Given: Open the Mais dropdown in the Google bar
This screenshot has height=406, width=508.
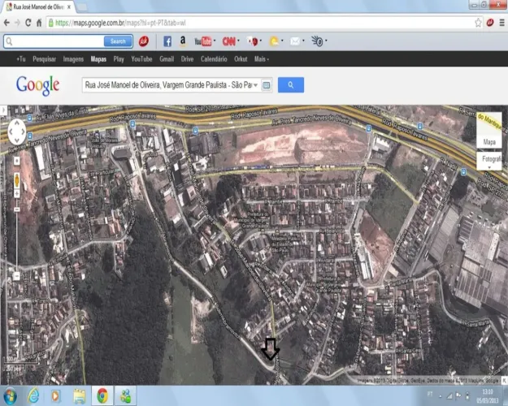Looking at the screenshot, I should point(262,59).
